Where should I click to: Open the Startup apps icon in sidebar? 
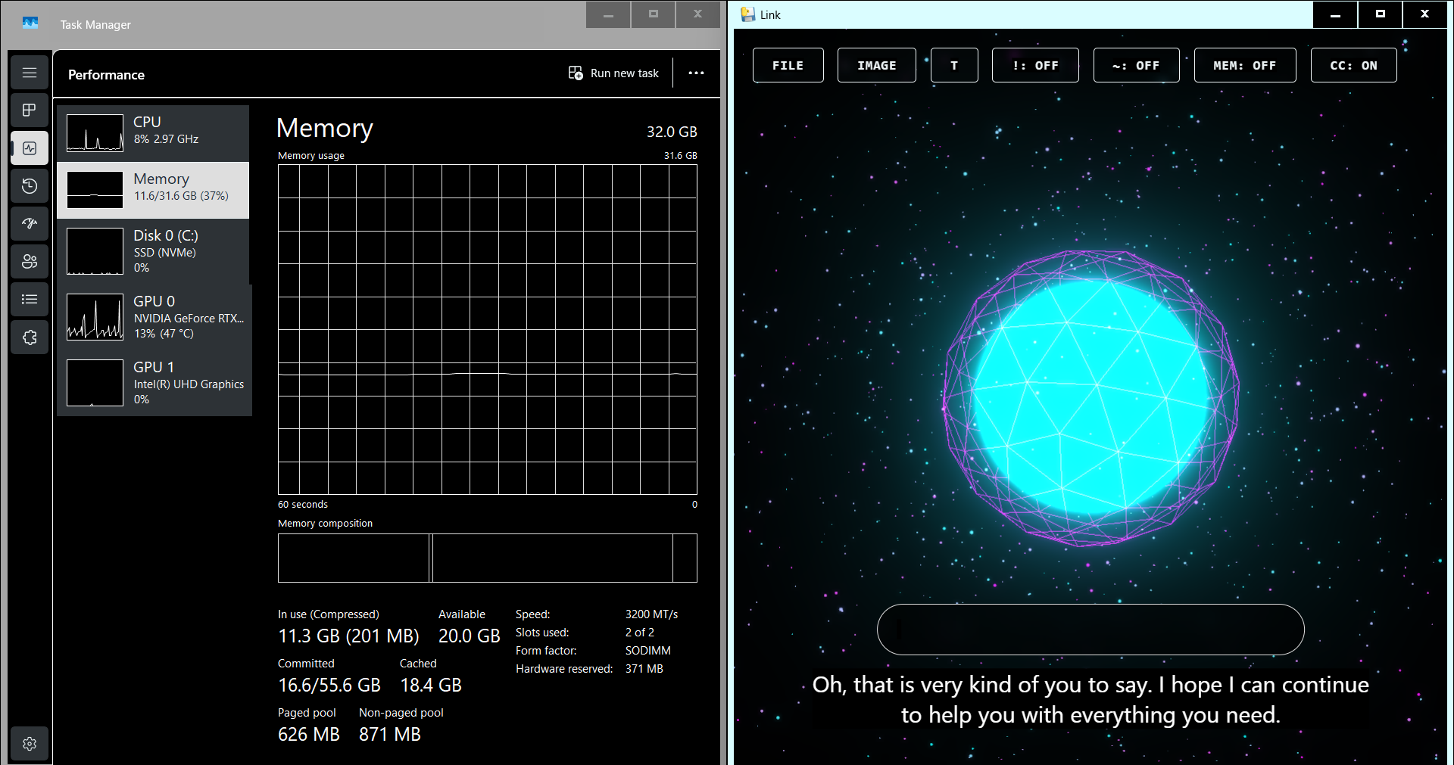[30, 224]
